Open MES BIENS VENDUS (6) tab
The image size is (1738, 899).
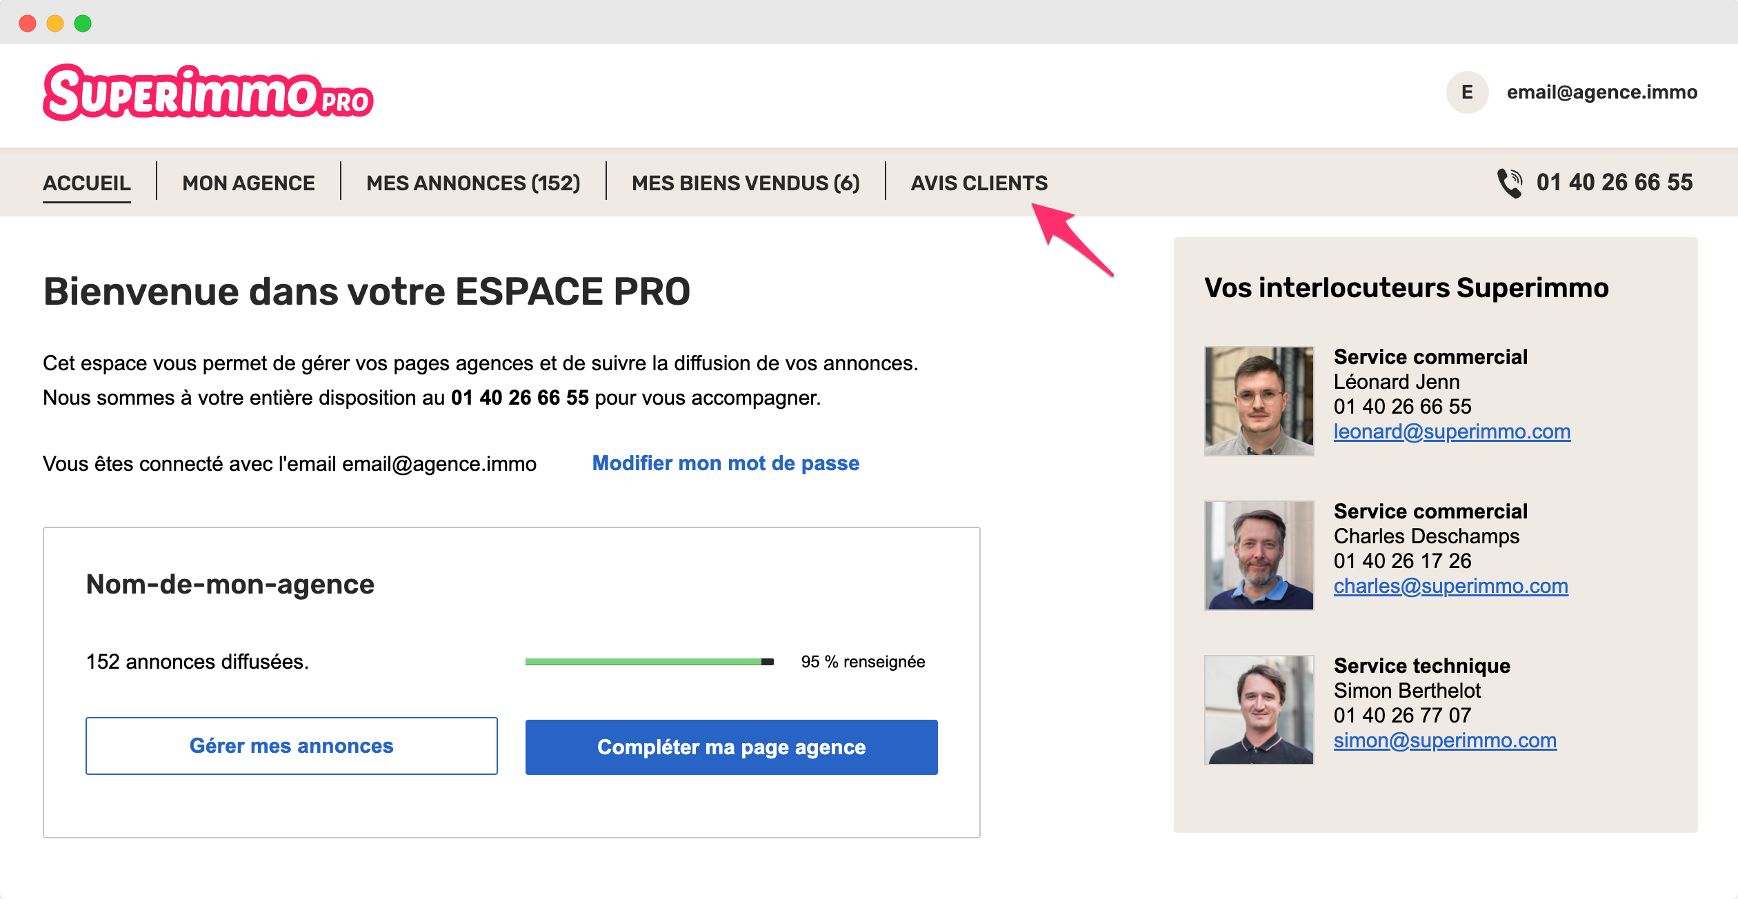[746, 183]
